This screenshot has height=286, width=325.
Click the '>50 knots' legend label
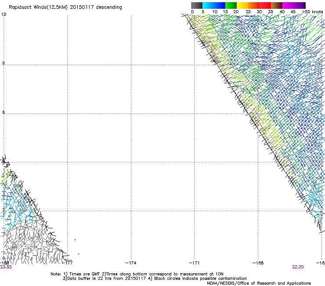pos(312,12)
